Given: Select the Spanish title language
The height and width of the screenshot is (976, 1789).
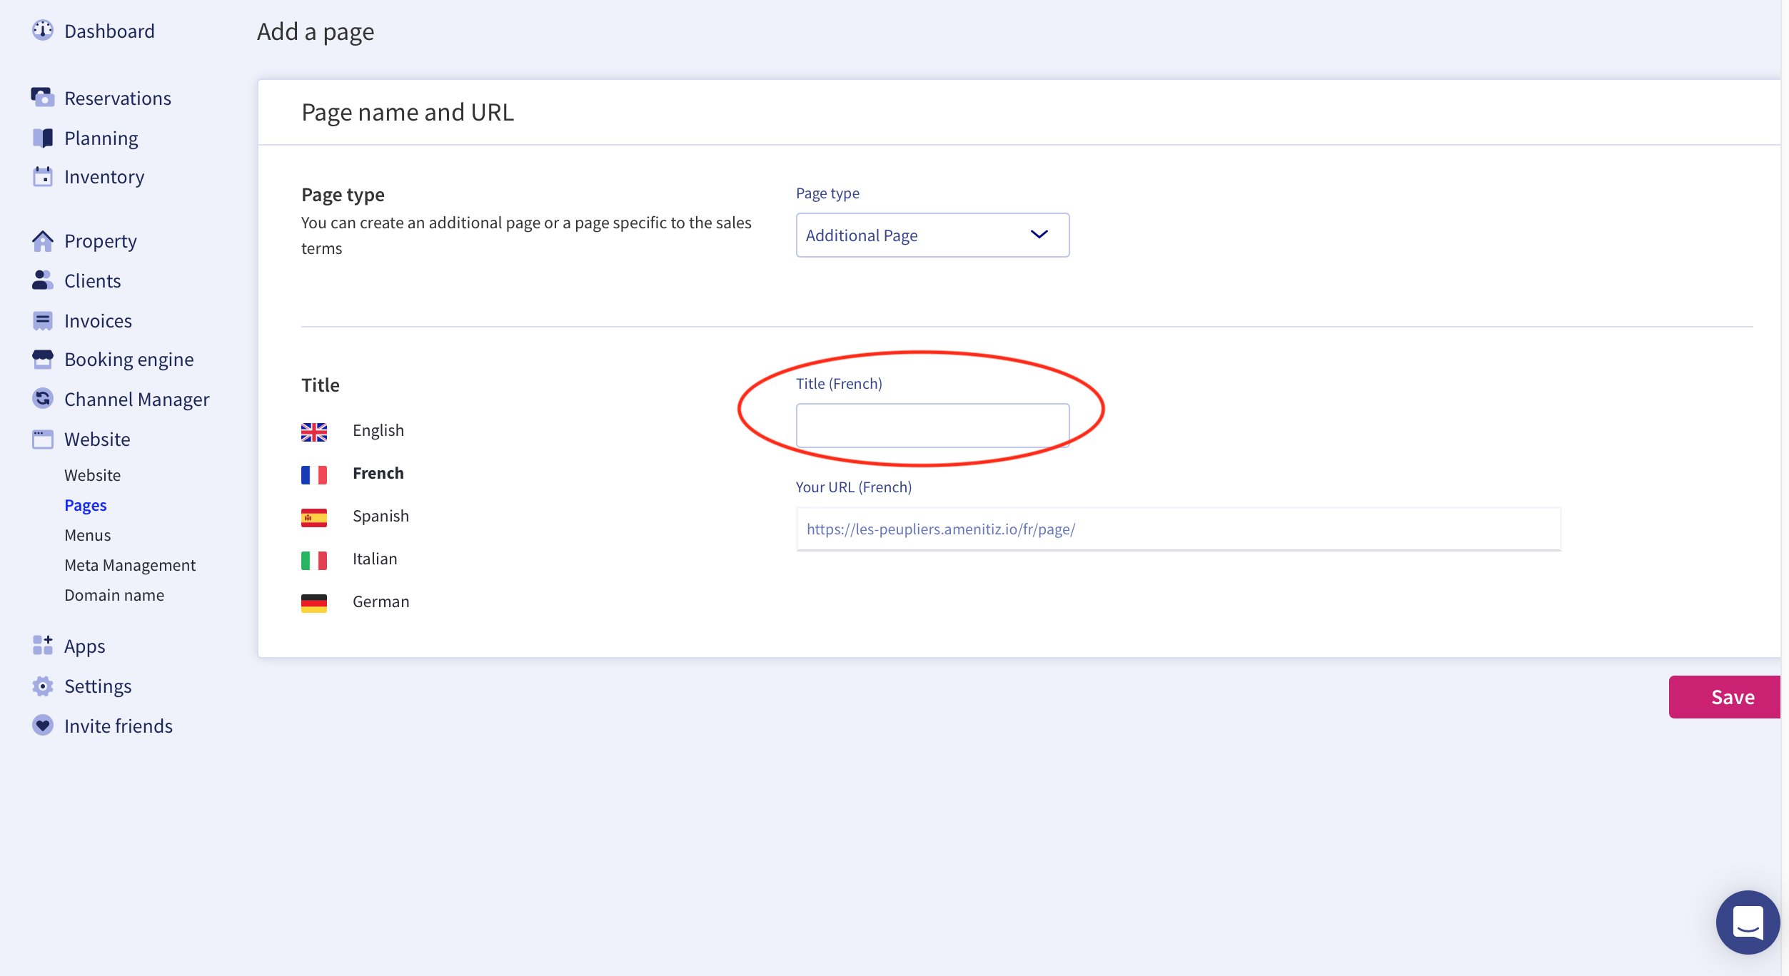Looking at the screenshot, I should coord(381,516).
